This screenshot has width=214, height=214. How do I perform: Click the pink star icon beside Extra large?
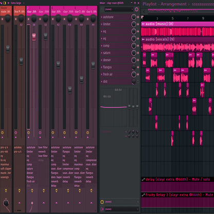point(8,3)
